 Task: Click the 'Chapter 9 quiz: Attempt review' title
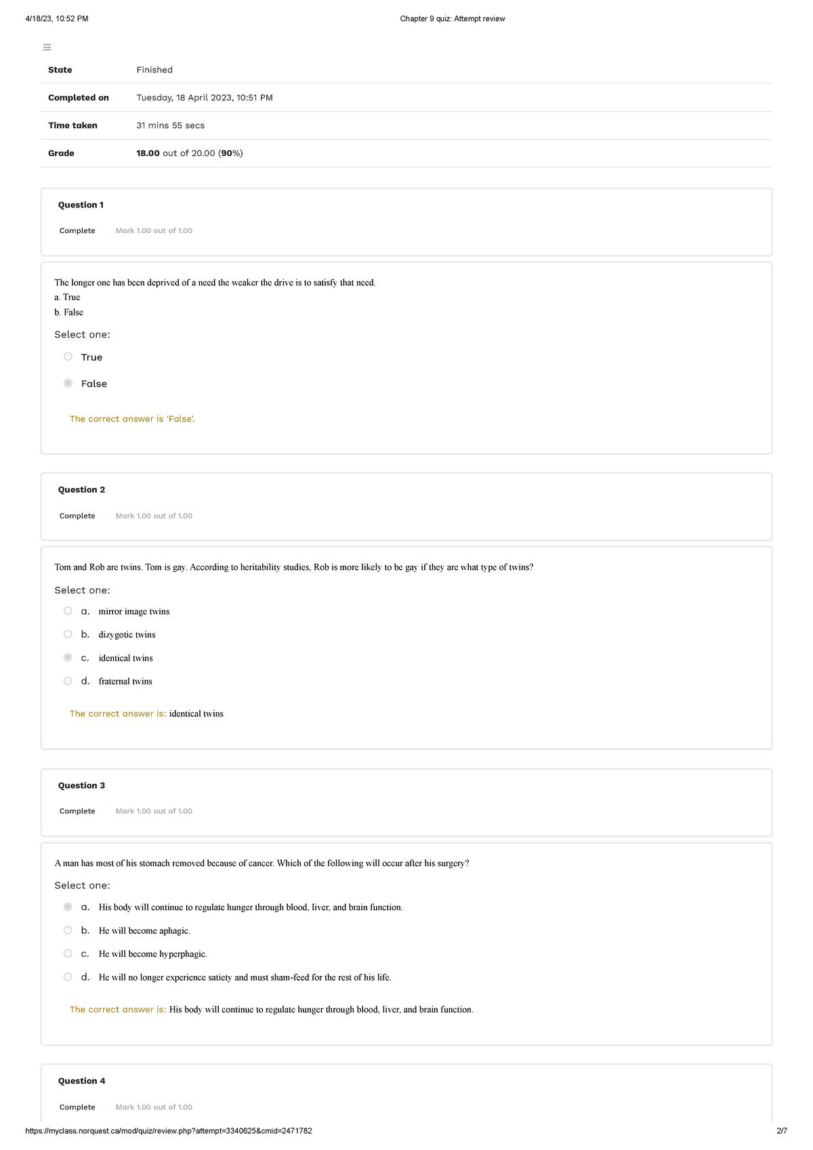tap(452, 19)
